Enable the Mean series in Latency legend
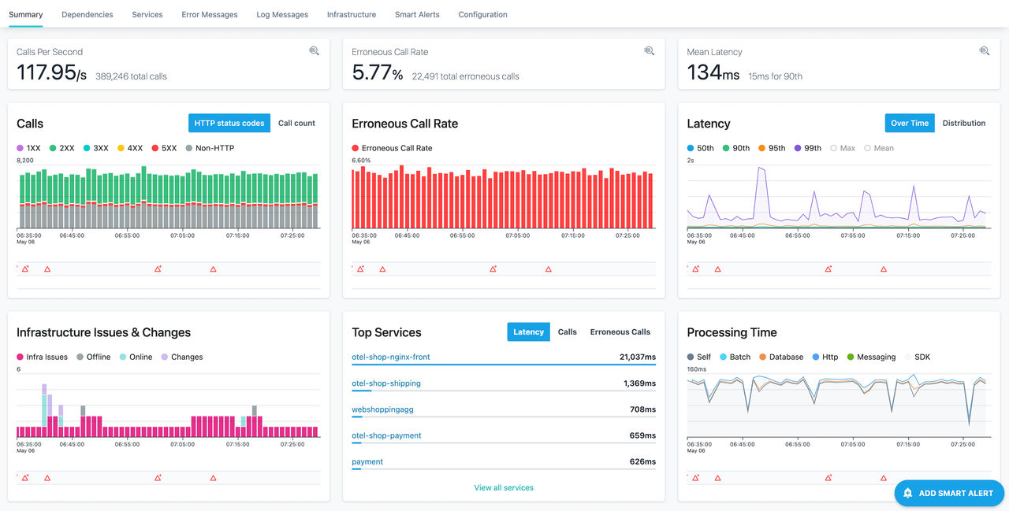This screenshot has width=1009, height=511. tap(879, 148)
